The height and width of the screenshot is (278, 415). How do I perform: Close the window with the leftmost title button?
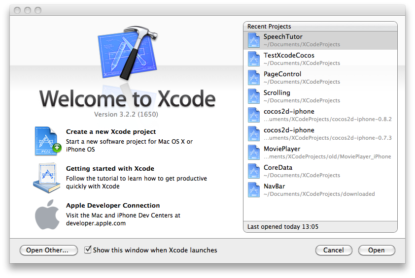pyautogui.click(x=17, y=10)
